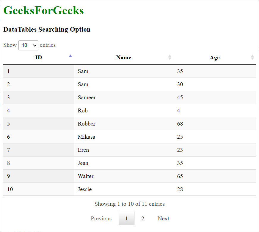This screenshot has width=259, height=232.
Task: Click the Jessie name cell
Action: 85,189
